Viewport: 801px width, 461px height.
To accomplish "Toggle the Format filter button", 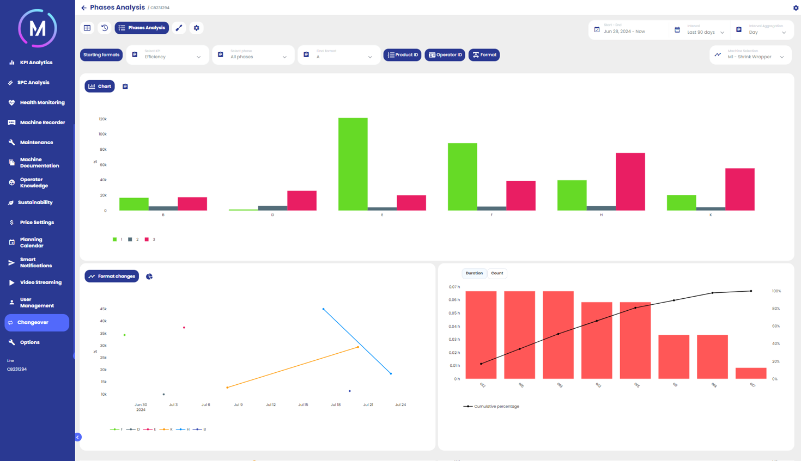I will coord(484,55).
